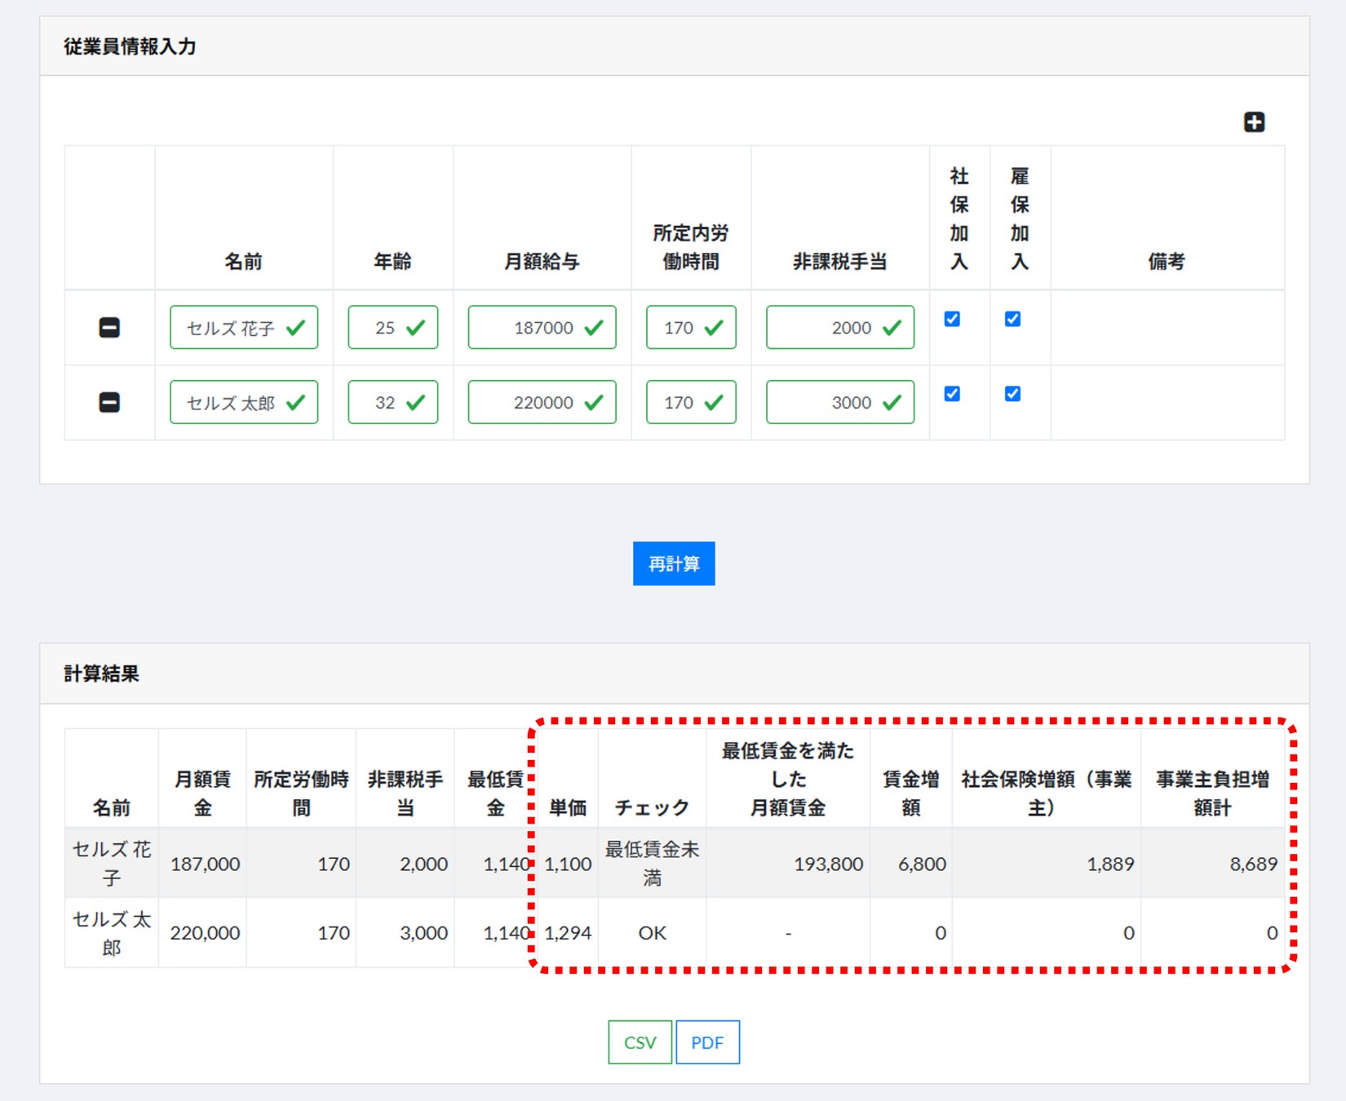Viewport: 1346px width, 1101px height.
Task: Uncheck 社保加入 for セルズ 太郎
Action: 952,394
